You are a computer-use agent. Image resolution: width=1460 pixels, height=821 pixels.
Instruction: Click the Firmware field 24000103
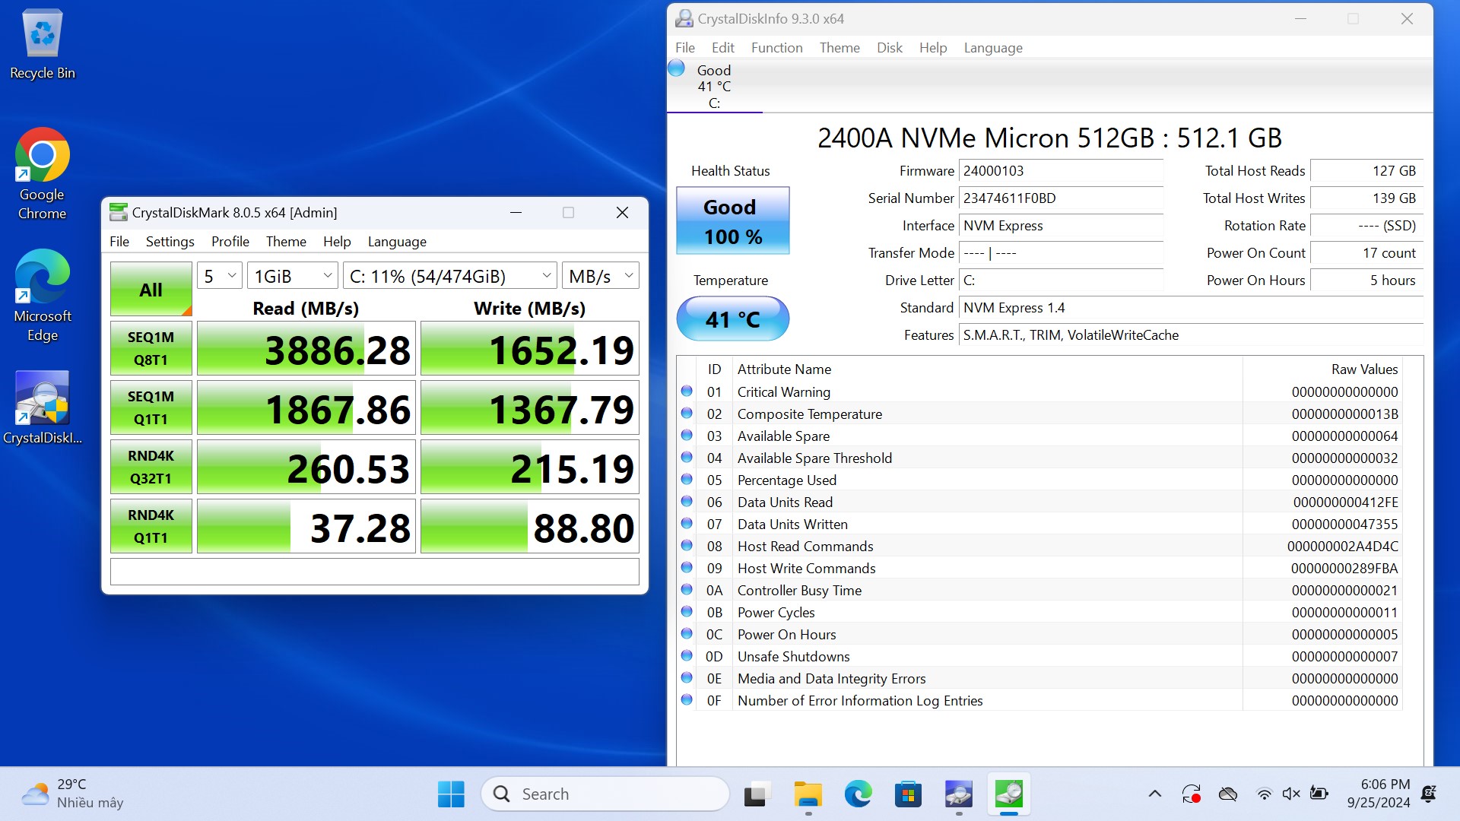pyautogui.click(x=1061, y=171)
